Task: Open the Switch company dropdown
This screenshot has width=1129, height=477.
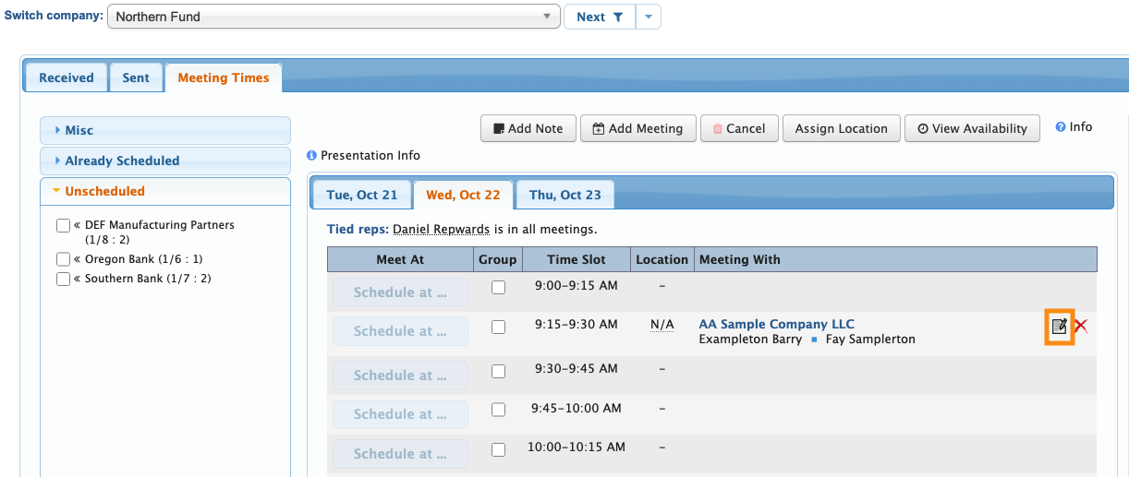Action: pyautogui.click(x=334, y=17)
